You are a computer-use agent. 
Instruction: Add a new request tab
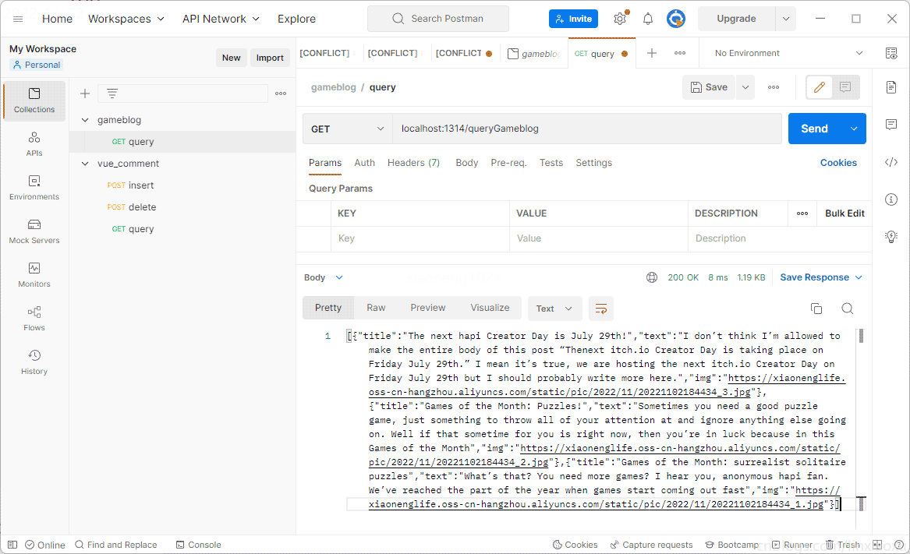click(x=652, y=53)
